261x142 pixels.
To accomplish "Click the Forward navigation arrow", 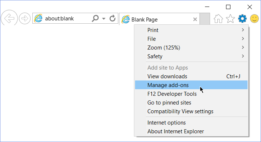I will (x=25, y=18).
